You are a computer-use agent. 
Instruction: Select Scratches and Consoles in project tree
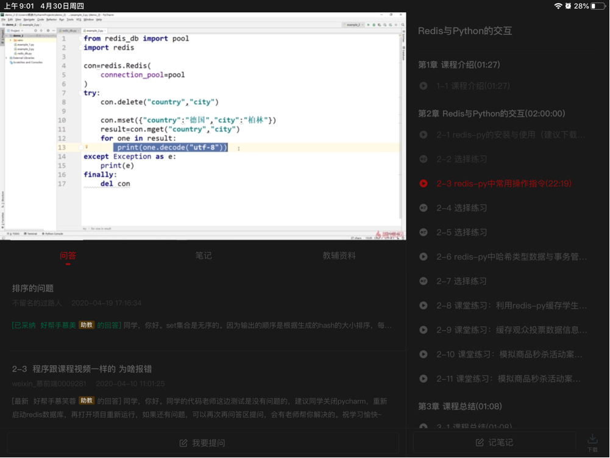[26, 62]
